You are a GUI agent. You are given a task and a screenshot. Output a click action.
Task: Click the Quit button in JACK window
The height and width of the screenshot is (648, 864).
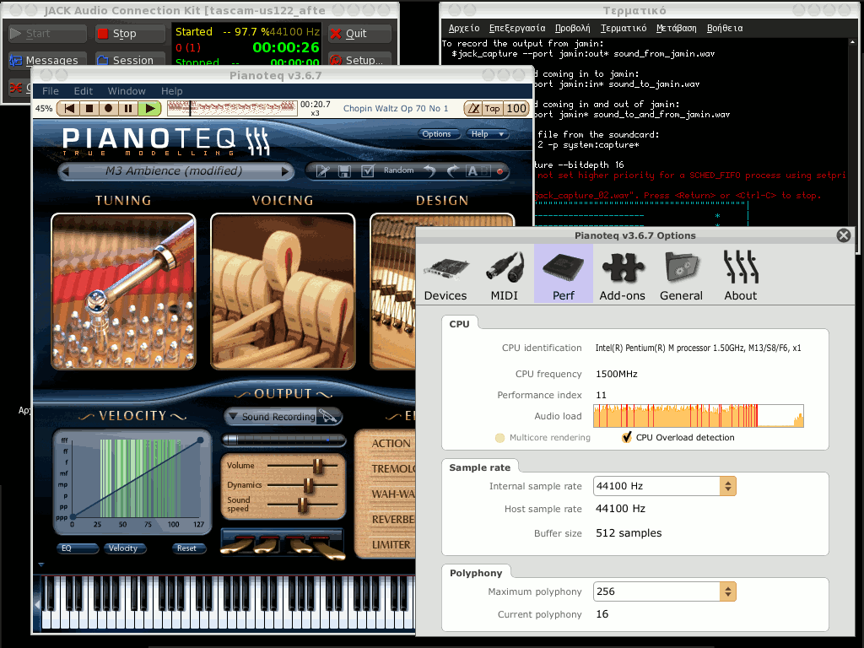tap(359, 34)
